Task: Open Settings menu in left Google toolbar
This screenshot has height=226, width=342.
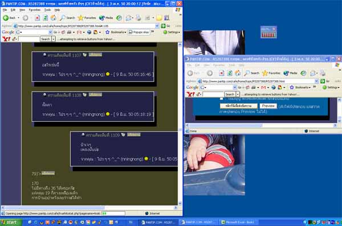Action: 172,32
